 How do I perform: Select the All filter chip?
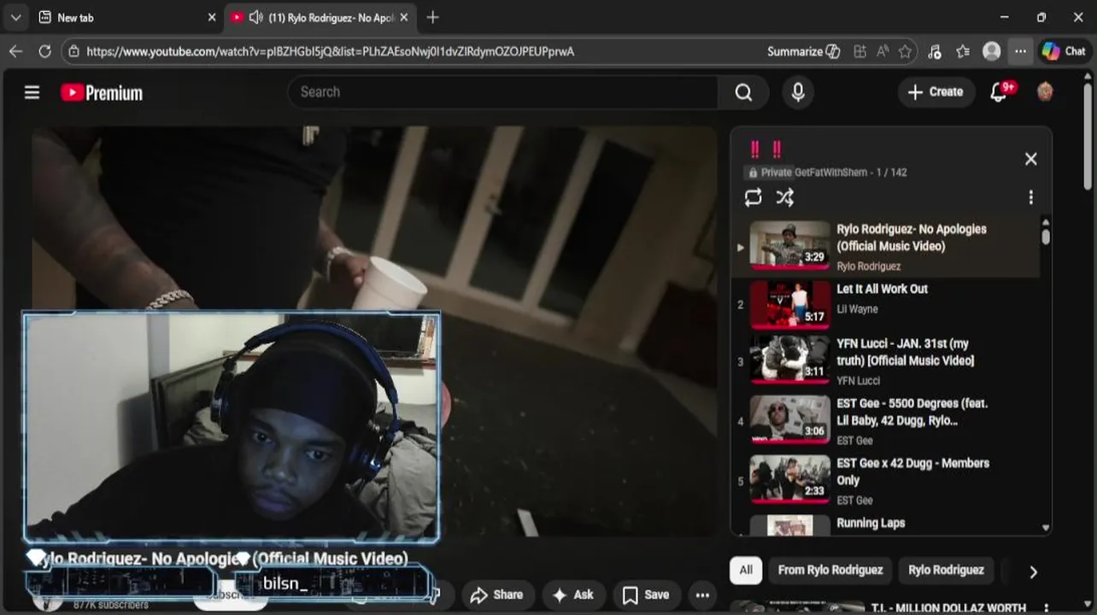tap(746, 570)
